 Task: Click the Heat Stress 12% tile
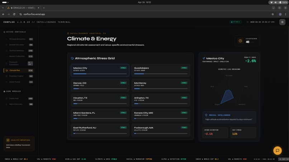(x=243, y=132)
